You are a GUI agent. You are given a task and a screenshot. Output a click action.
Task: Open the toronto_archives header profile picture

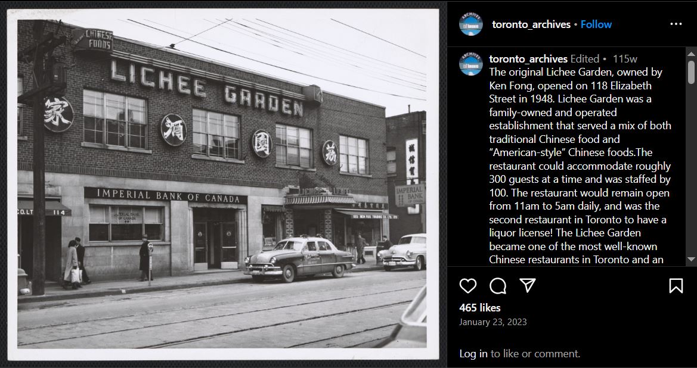click(x=471, y=24)
